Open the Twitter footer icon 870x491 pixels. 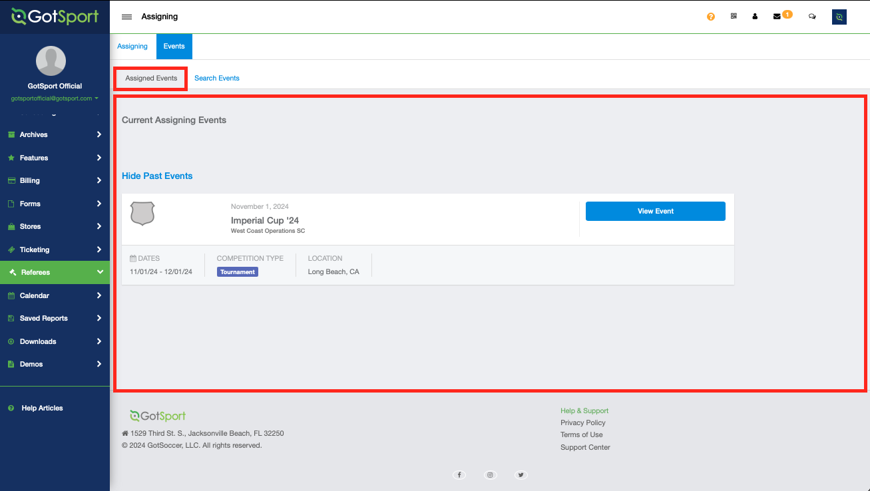tap(521, 474)
